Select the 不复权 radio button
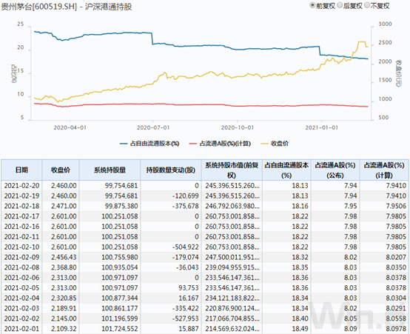Image resolution: width=410 pixels, height=334 pixels. tap(367, 5)
